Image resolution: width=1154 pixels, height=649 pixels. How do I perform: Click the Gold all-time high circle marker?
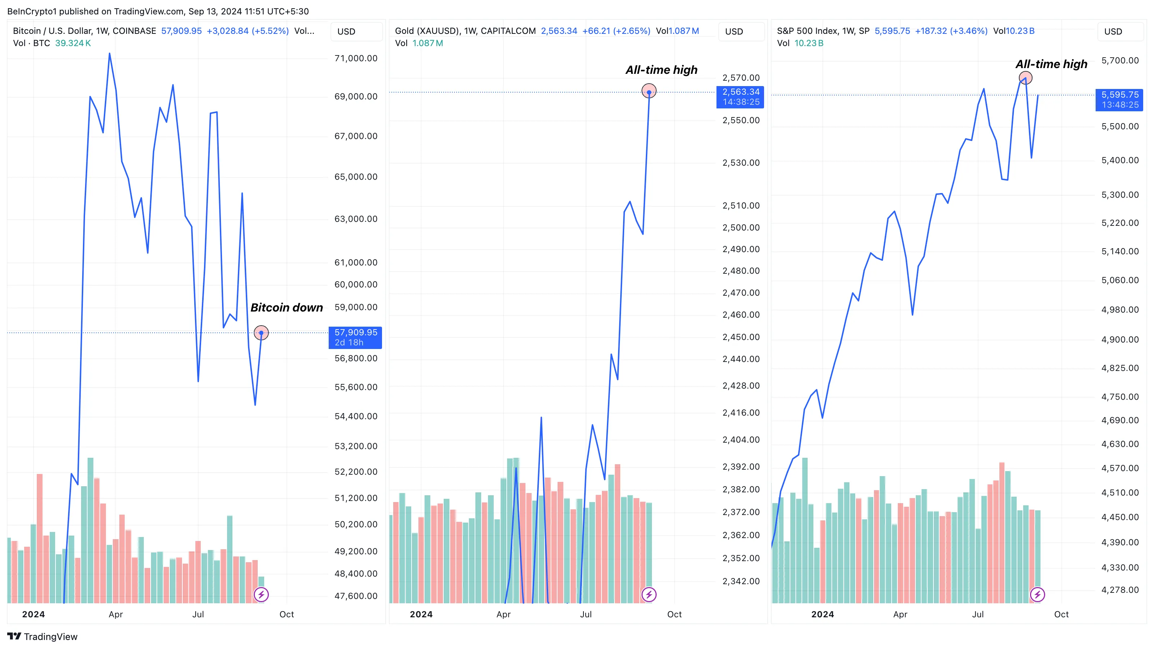pyautogui.click(x=649, y=91)
